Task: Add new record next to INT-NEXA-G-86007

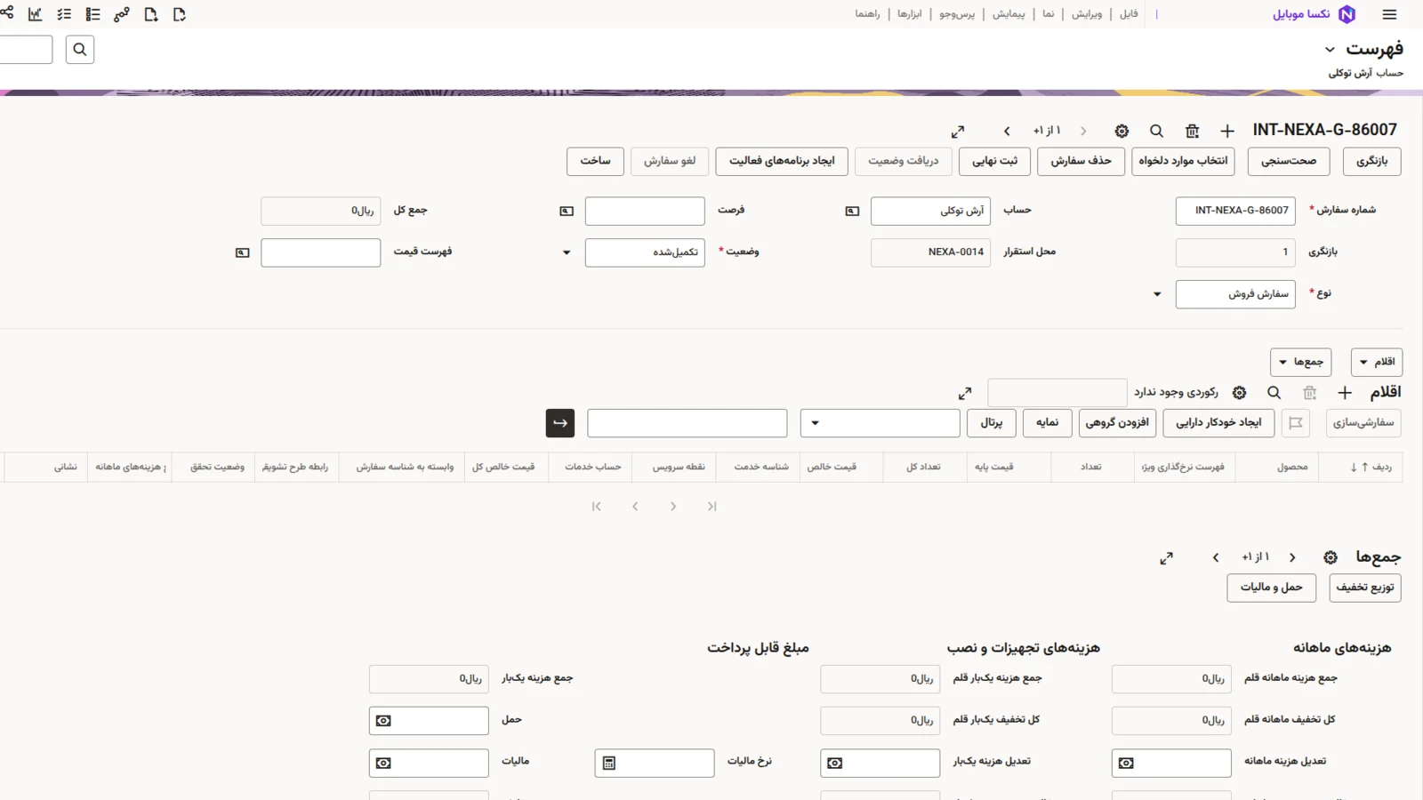Action: 1227,131
